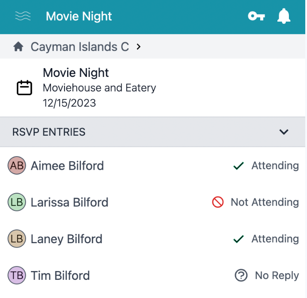This screenshot has height=298, width=307.
Task: Open notifications bell icon
Action: coord(284,16)
